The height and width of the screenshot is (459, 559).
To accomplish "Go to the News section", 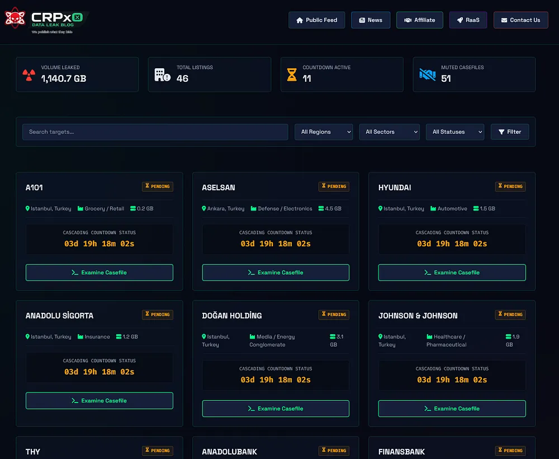I will coord(371,20).
